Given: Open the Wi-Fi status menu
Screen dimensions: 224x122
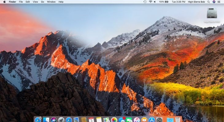Looking at the screenshot, I should pyautogui.click(x=150, y=2).
